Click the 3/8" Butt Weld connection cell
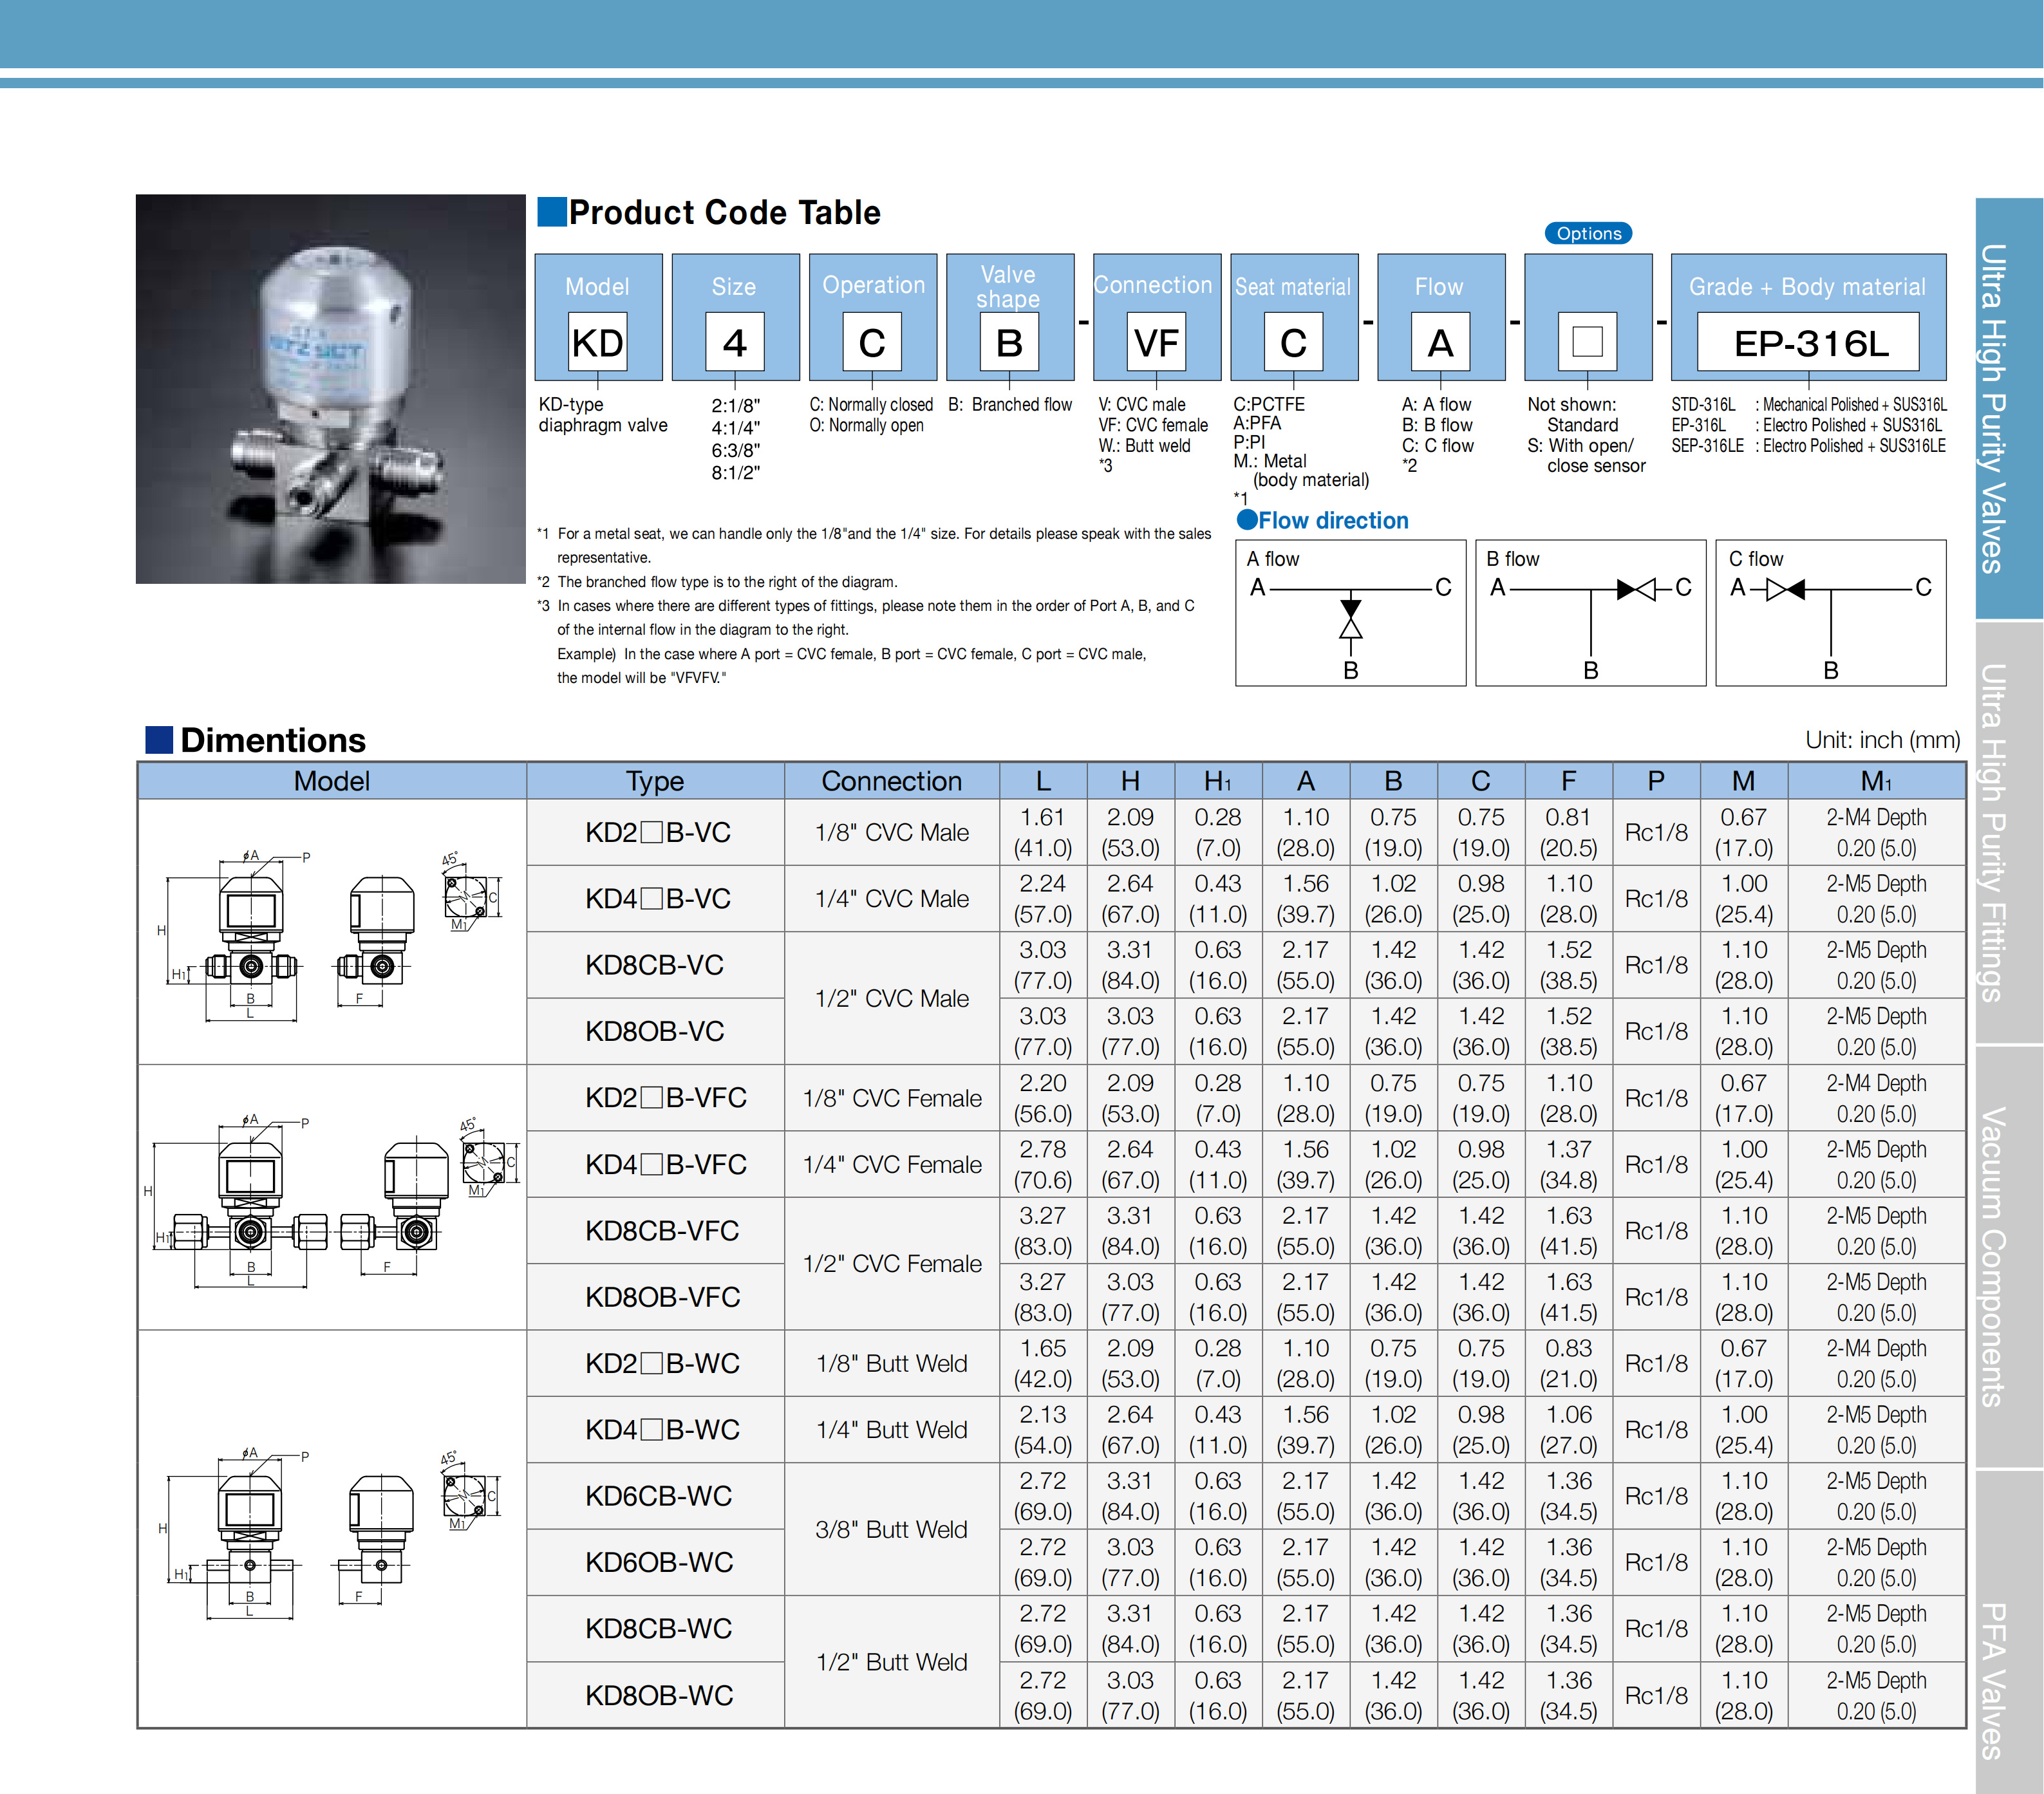 (891, 1529)
